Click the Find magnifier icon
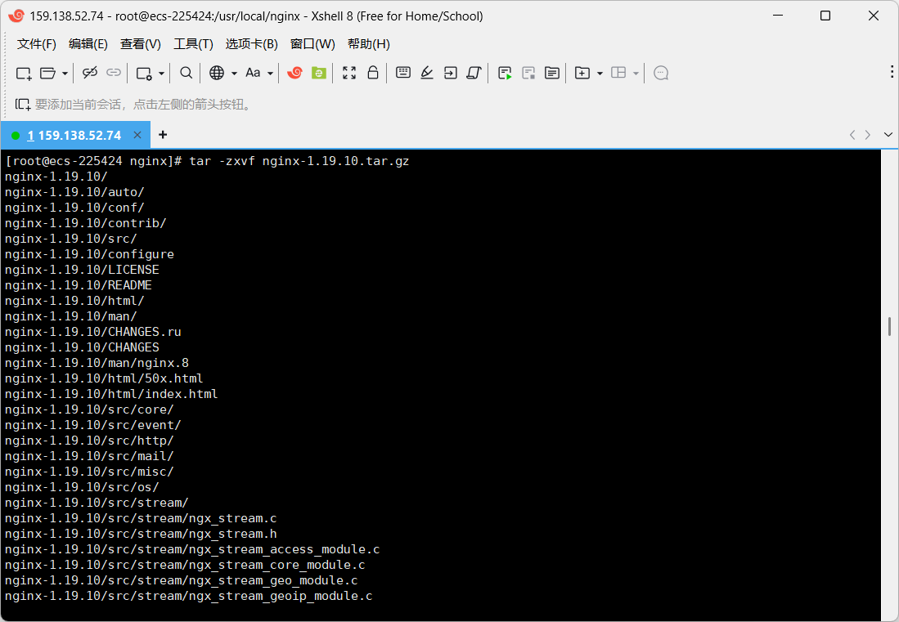The image size is (899, 622). [x=186, y=73]
